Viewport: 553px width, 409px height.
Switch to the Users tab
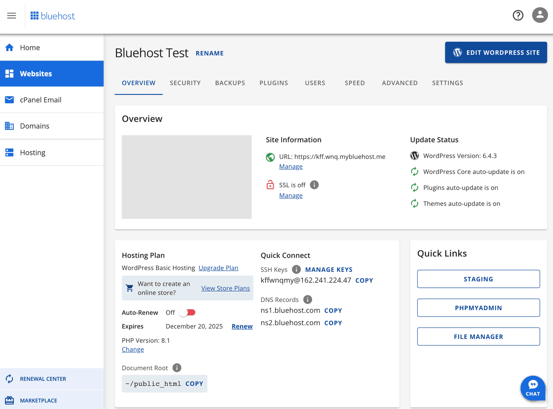[315, 83]
